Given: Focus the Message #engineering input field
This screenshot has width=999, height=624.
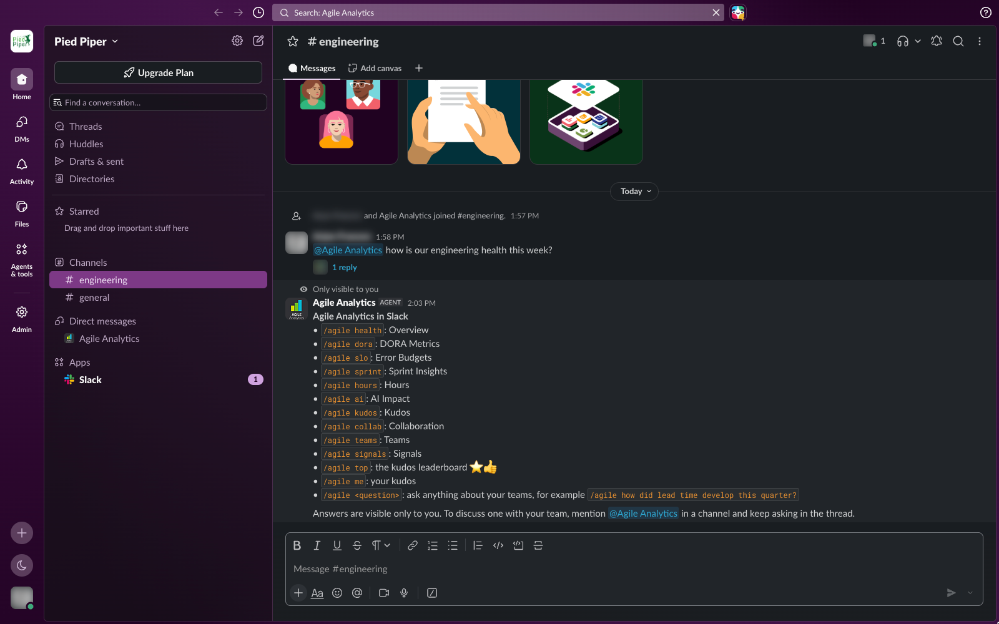Looking at the screenshot, I should (x=634, y=569).
